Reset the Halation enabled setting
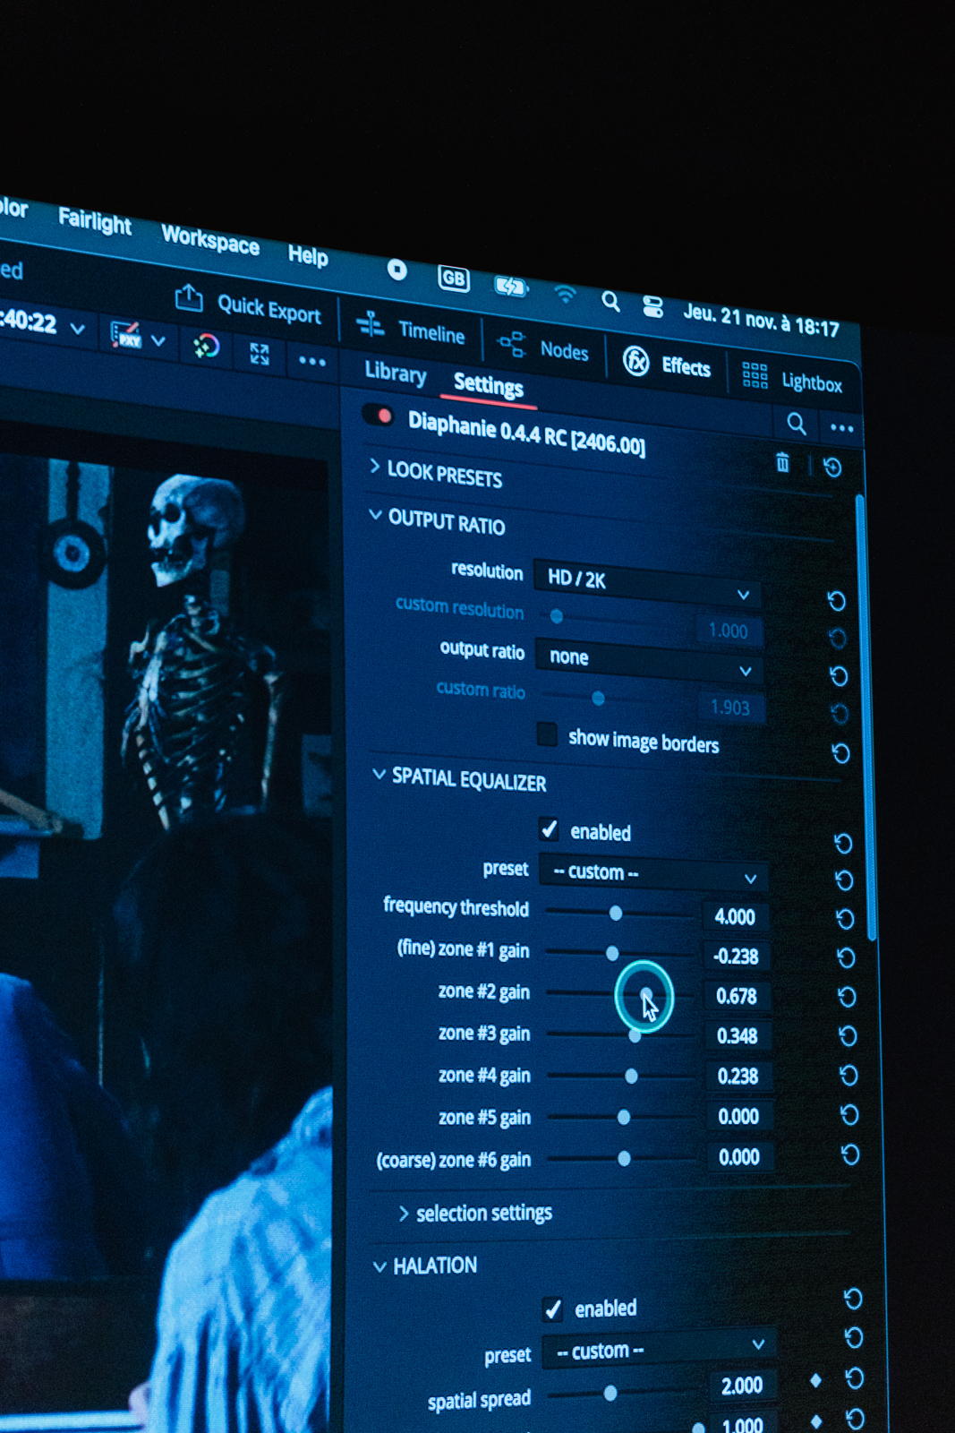 click(x=853, y=1299)
